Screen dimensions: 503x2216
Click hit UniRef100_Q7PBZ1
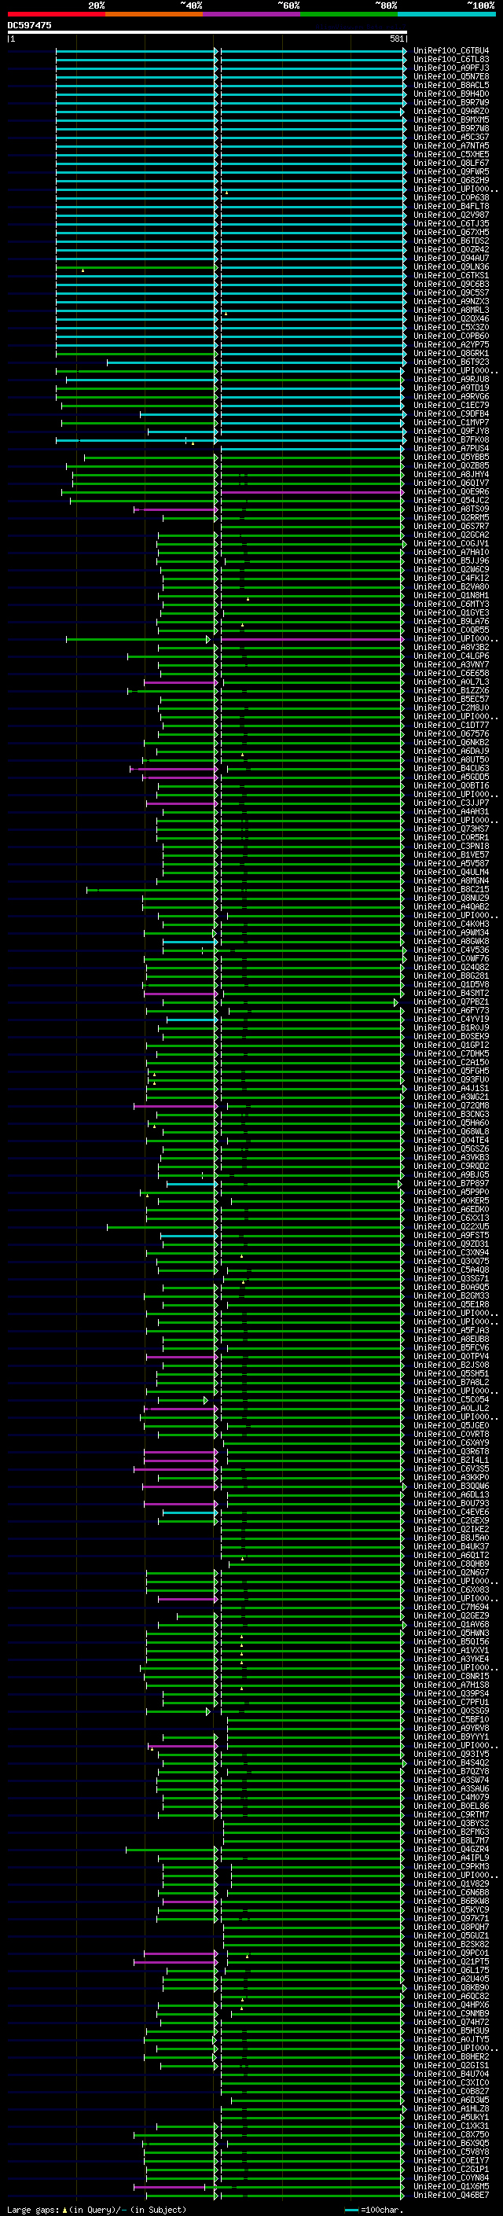pyautogui.click(x=450, y=1002)
